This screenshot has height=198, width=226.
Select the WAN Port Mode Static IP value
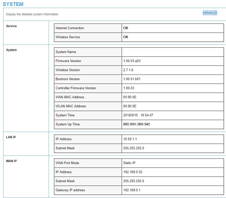(129, 163)
